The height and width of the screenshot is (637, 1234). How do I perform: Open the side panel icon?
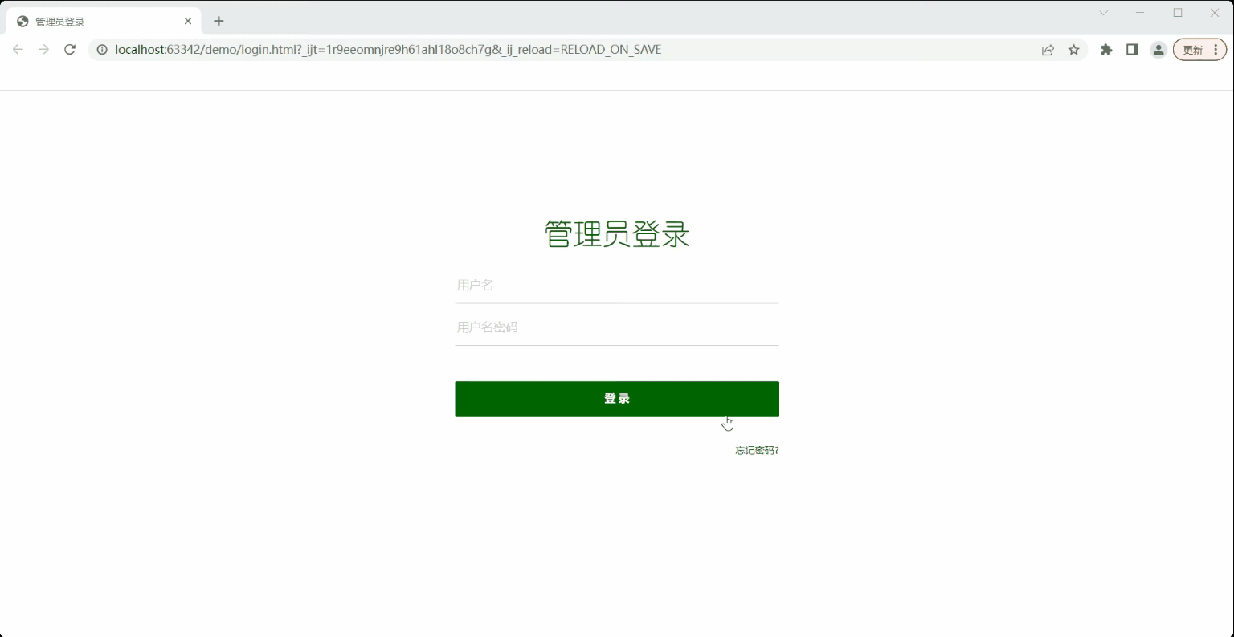click(1132, 49)
